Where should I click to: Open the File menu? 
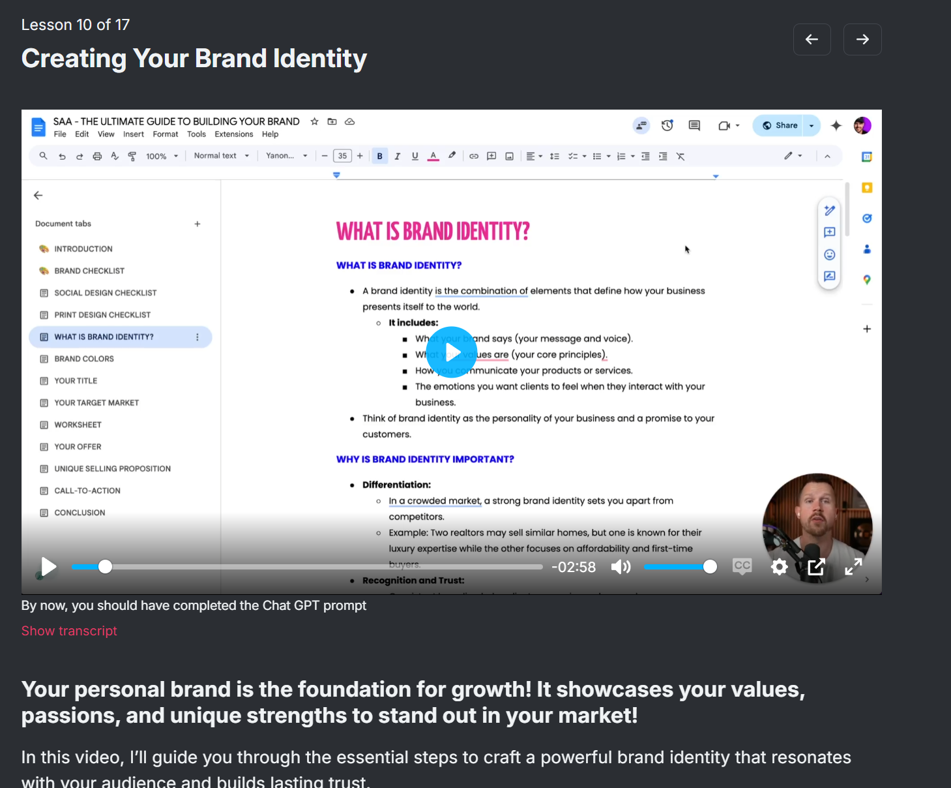click(x=60, y=134)
